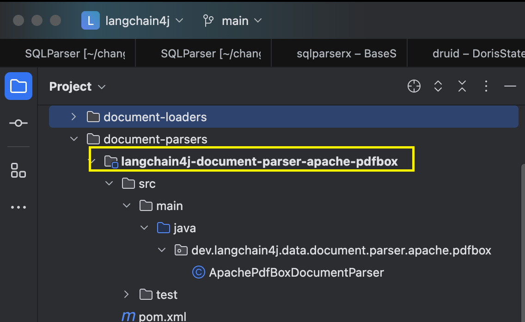
Task: Open the Project view selector dropdown
Action: [x=78, y=87]
